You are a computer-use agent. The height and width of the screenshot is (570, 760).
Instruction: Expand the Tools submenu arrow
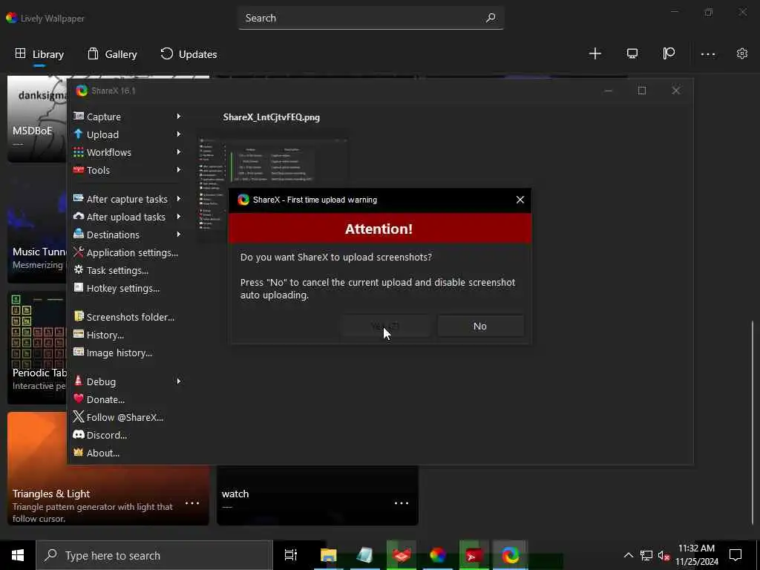pos(178,170)
